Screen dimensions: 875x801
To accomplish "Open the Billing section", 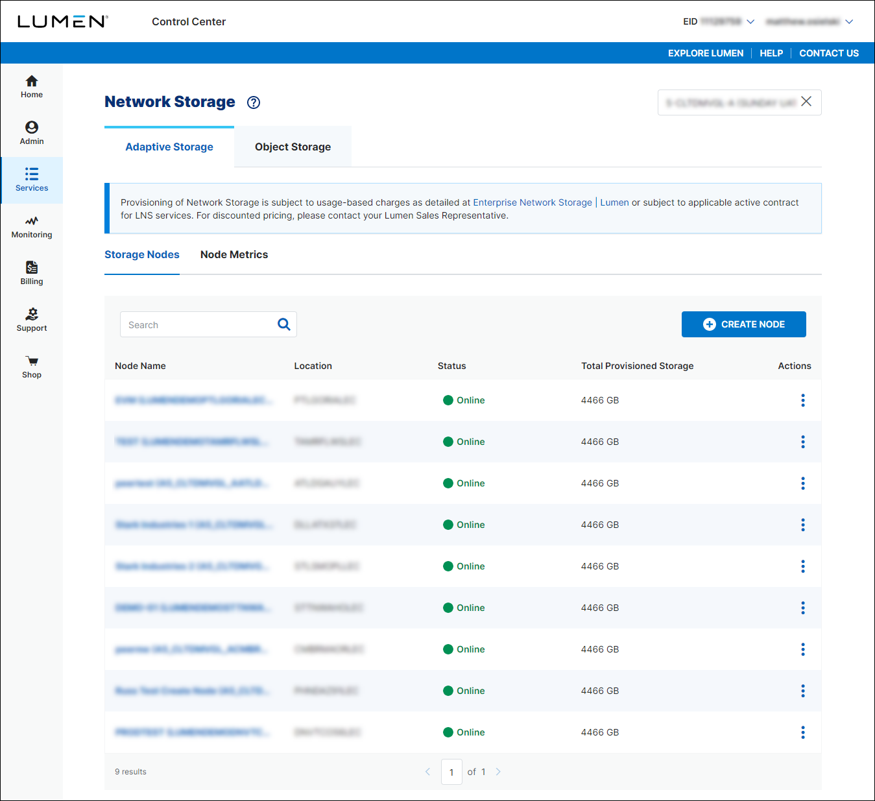I will [31, 274].
